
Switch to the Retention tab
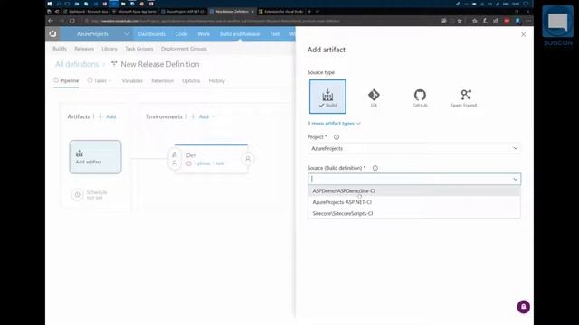(x=163, y=80)
